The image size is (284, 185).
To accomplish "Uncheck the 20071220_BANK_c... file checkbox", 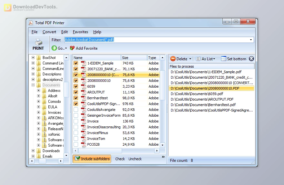I will point(76,69).
